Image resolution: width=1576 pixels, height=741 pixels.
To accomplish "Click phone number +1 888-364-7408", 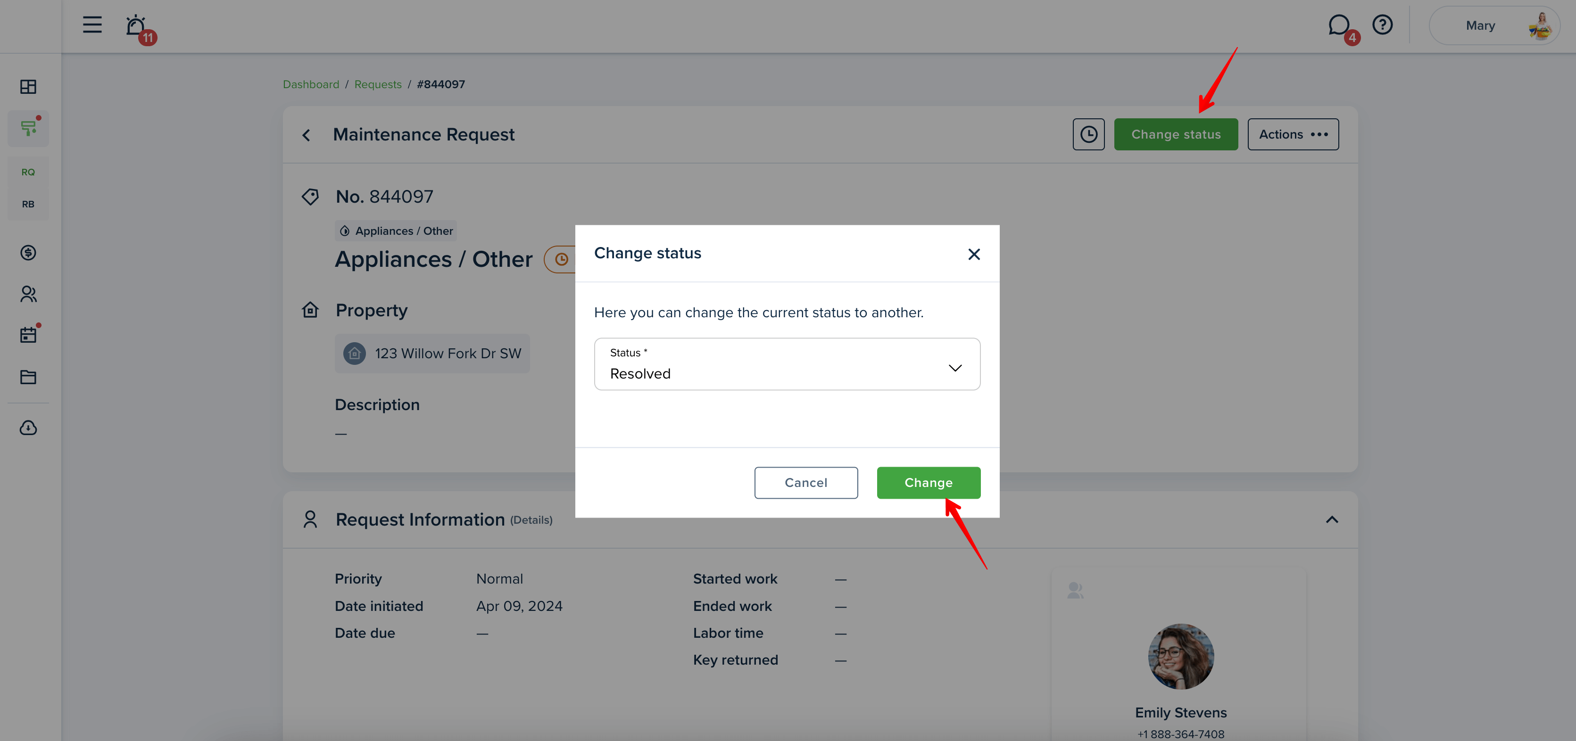I will pyautogui.click(x=1181, y=734).
